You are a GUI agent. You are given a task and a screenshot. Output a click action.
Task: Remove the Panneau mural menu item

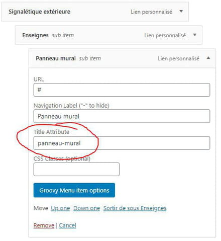pos(44,225)
